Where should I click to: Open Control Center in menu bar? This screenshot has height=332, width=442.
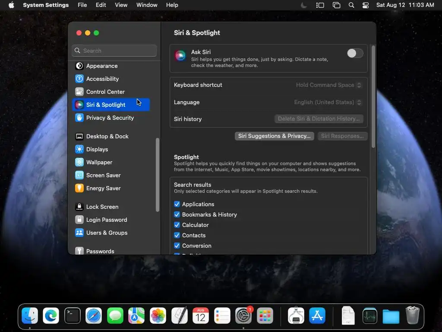click(x=366, y=5)
